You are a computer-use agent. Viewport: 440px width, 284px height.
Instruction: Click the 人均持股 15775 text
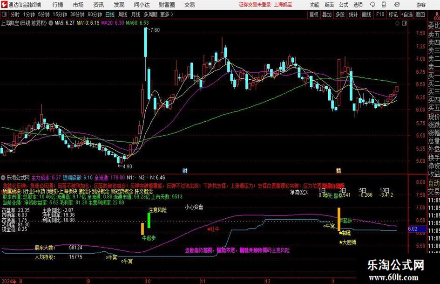(58, 257)
